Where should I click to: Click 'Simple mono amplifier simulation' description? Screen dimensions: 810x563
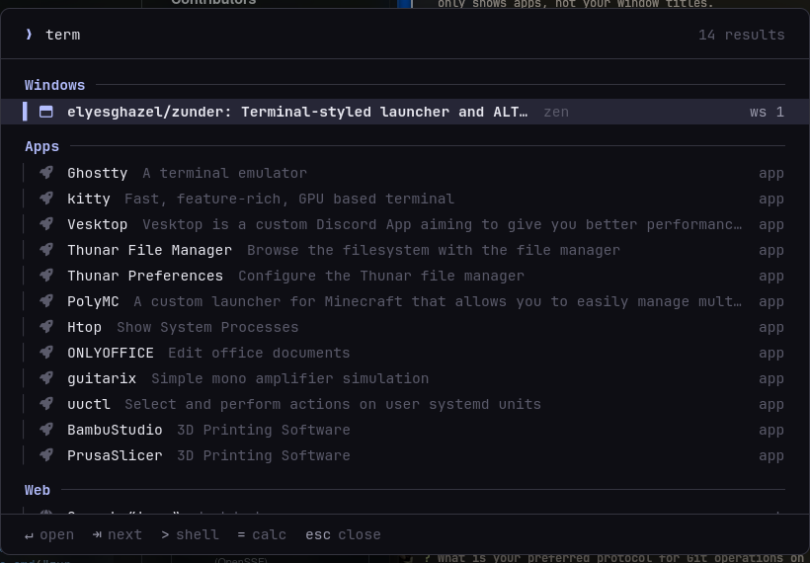click(x=289, y=378)
